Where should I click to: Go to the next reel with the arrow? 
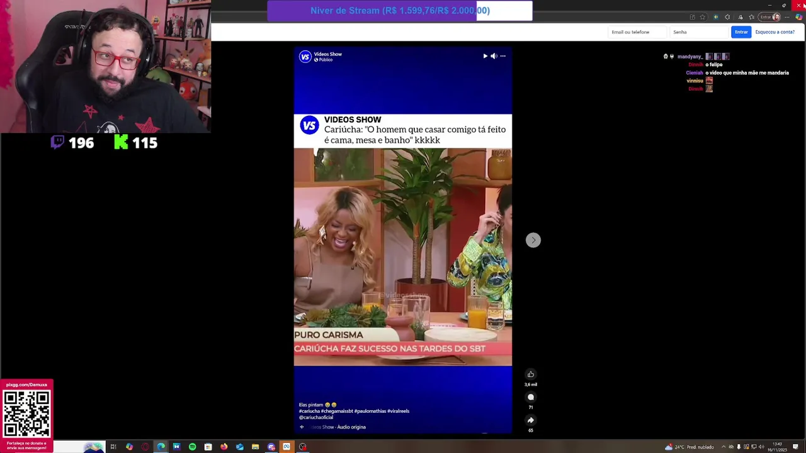click(533, 240)
